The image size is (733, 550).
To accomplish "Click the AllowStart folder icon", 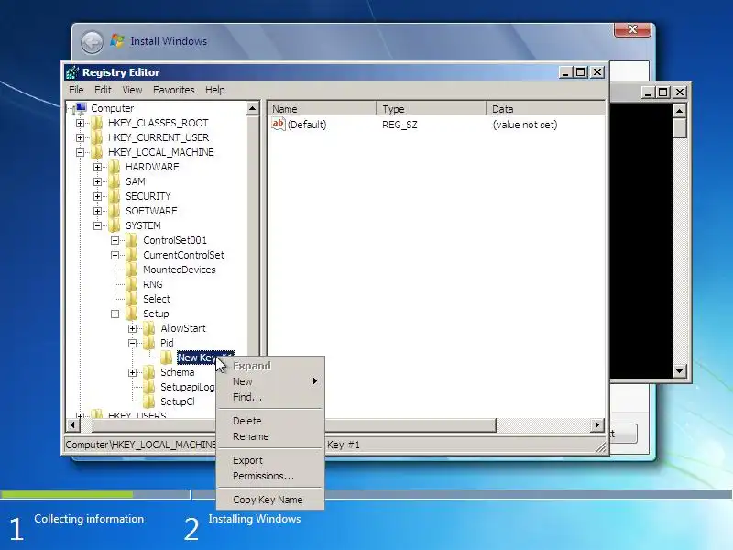I will click(149, 328).
